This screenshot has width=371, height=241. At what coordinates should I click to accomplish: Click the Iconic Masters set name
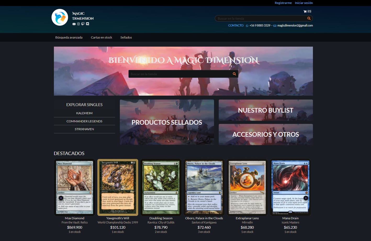tap(290, 222)
